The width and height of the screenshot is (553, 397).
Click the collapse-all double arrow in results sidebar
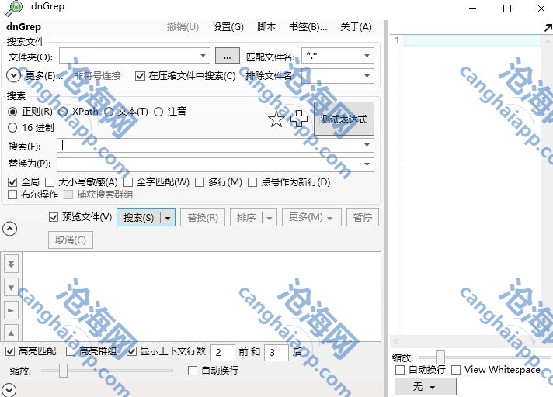point(11,264)
